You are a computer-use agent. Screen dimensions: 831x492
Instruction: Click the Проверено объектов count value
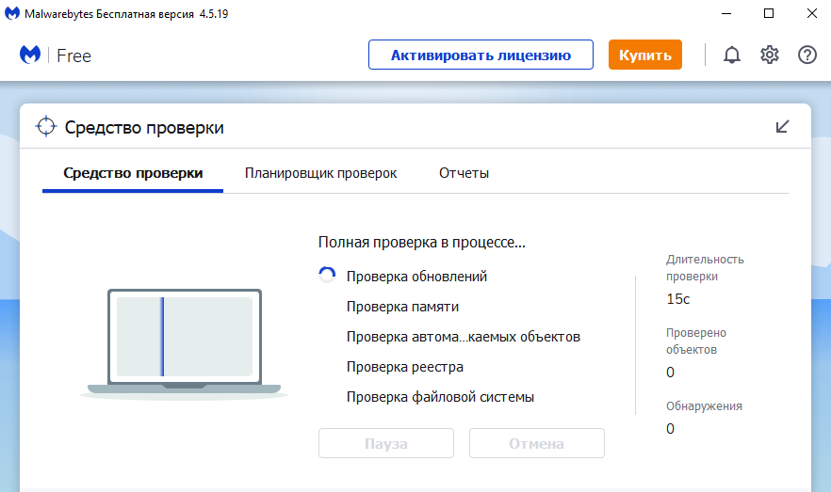(671, 373)
